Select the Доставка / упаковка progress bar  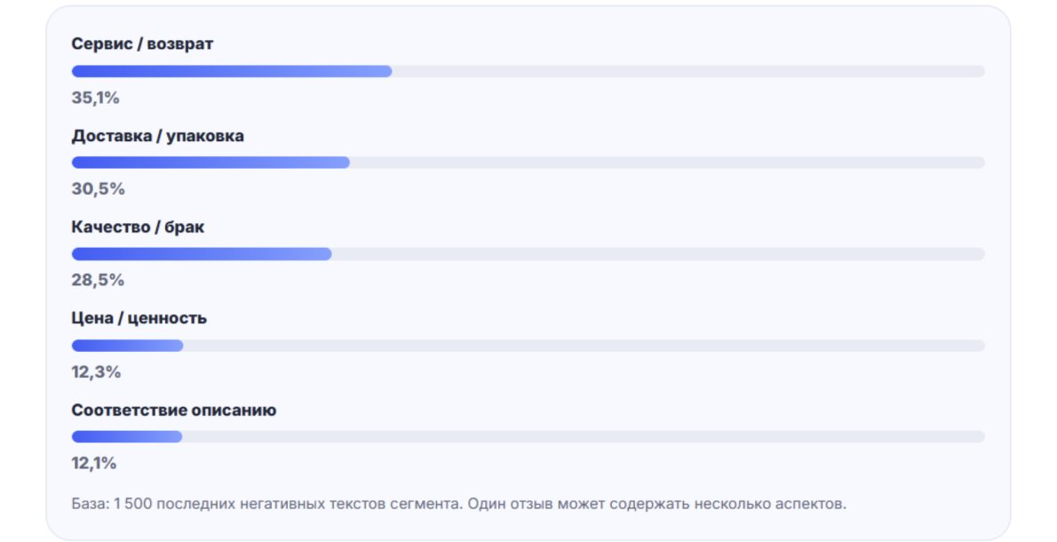coord(528,163)
